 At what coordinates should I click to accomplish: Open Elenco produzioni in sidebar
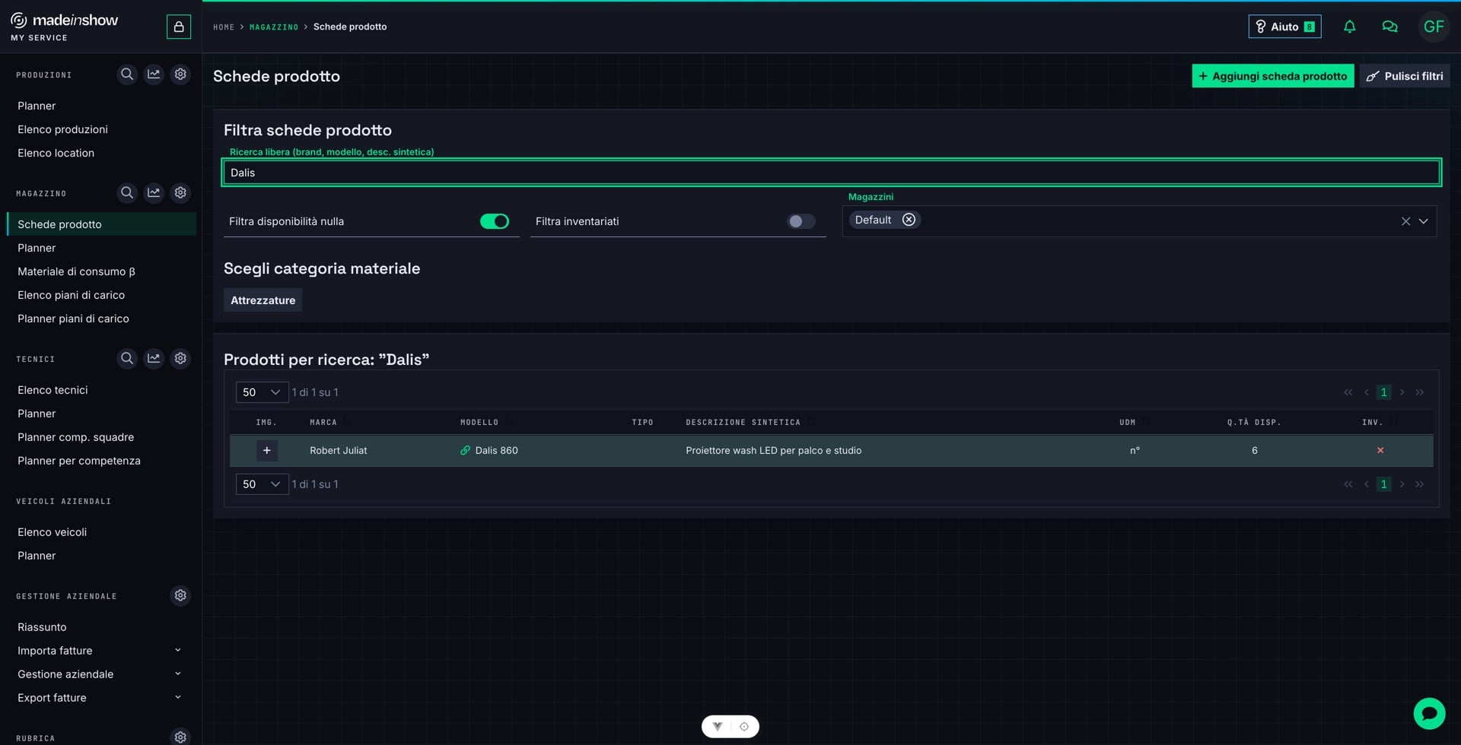click(62, 129)
